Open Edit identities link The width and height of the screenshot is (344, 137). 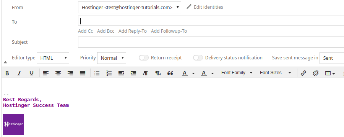tap(208, 7)
